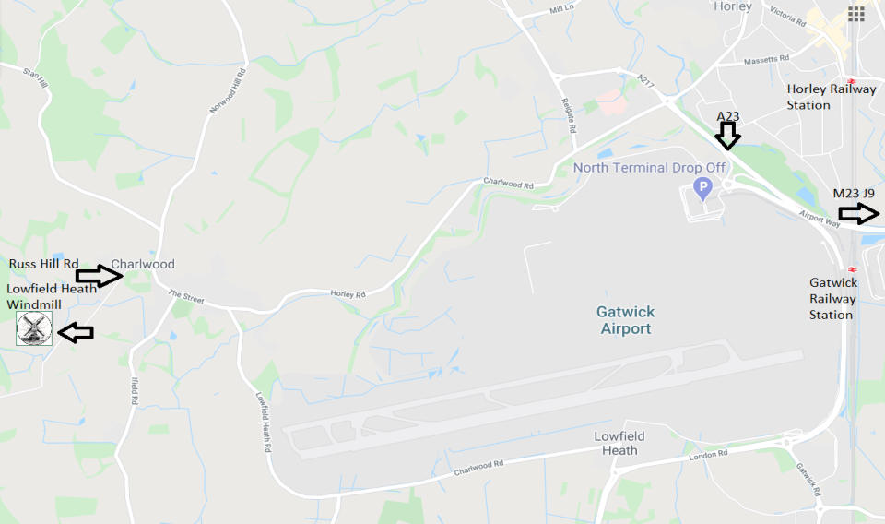The width and height of the screenshot is (885, 524).
Task: Click the Lowfield Heath Rd road label
Action: coord(264,422)
